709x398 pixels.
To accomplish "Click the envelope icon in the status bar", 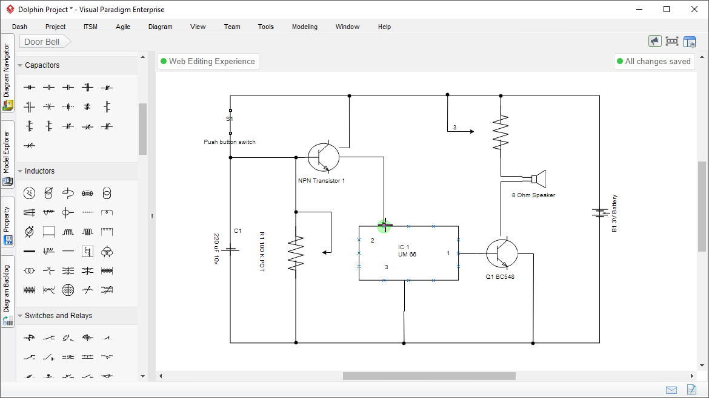I will click(x=671, y=390).
